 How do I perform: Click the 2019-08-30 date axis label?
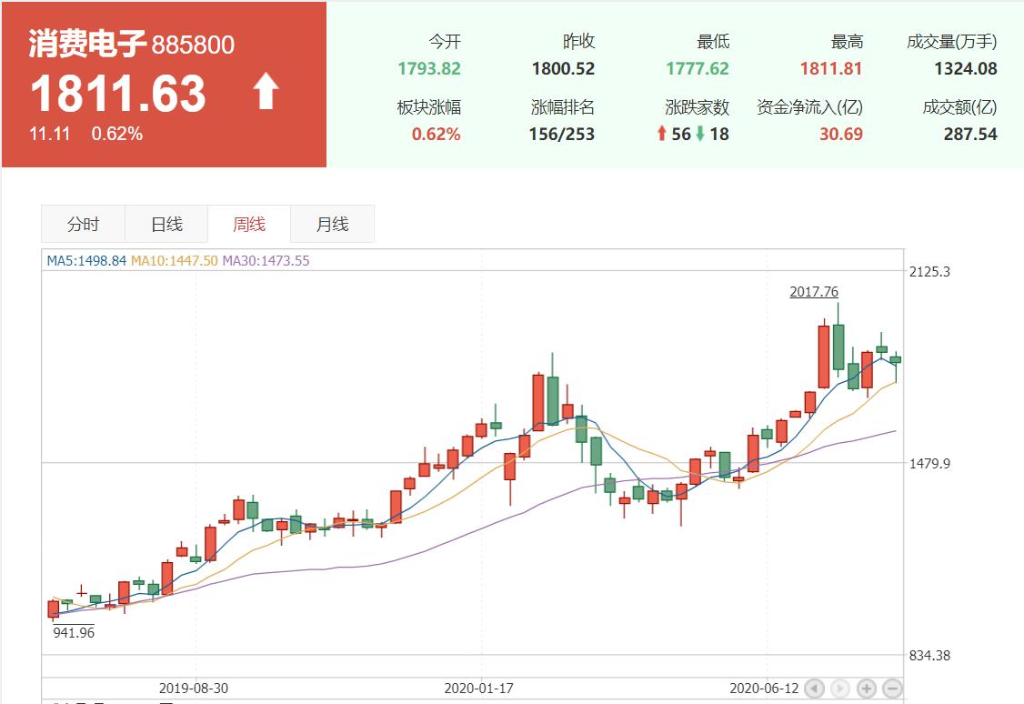(x=194, y=689)
